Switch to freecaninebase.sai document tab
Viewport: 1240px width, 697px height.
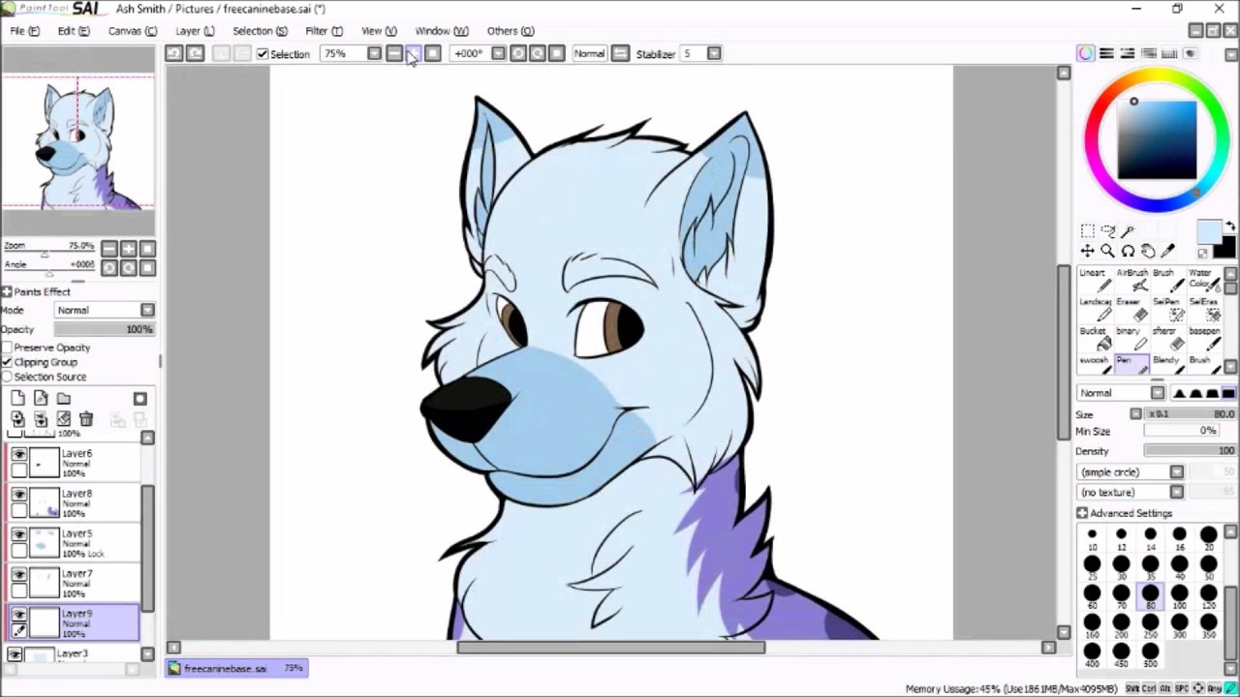click(237, 668)
